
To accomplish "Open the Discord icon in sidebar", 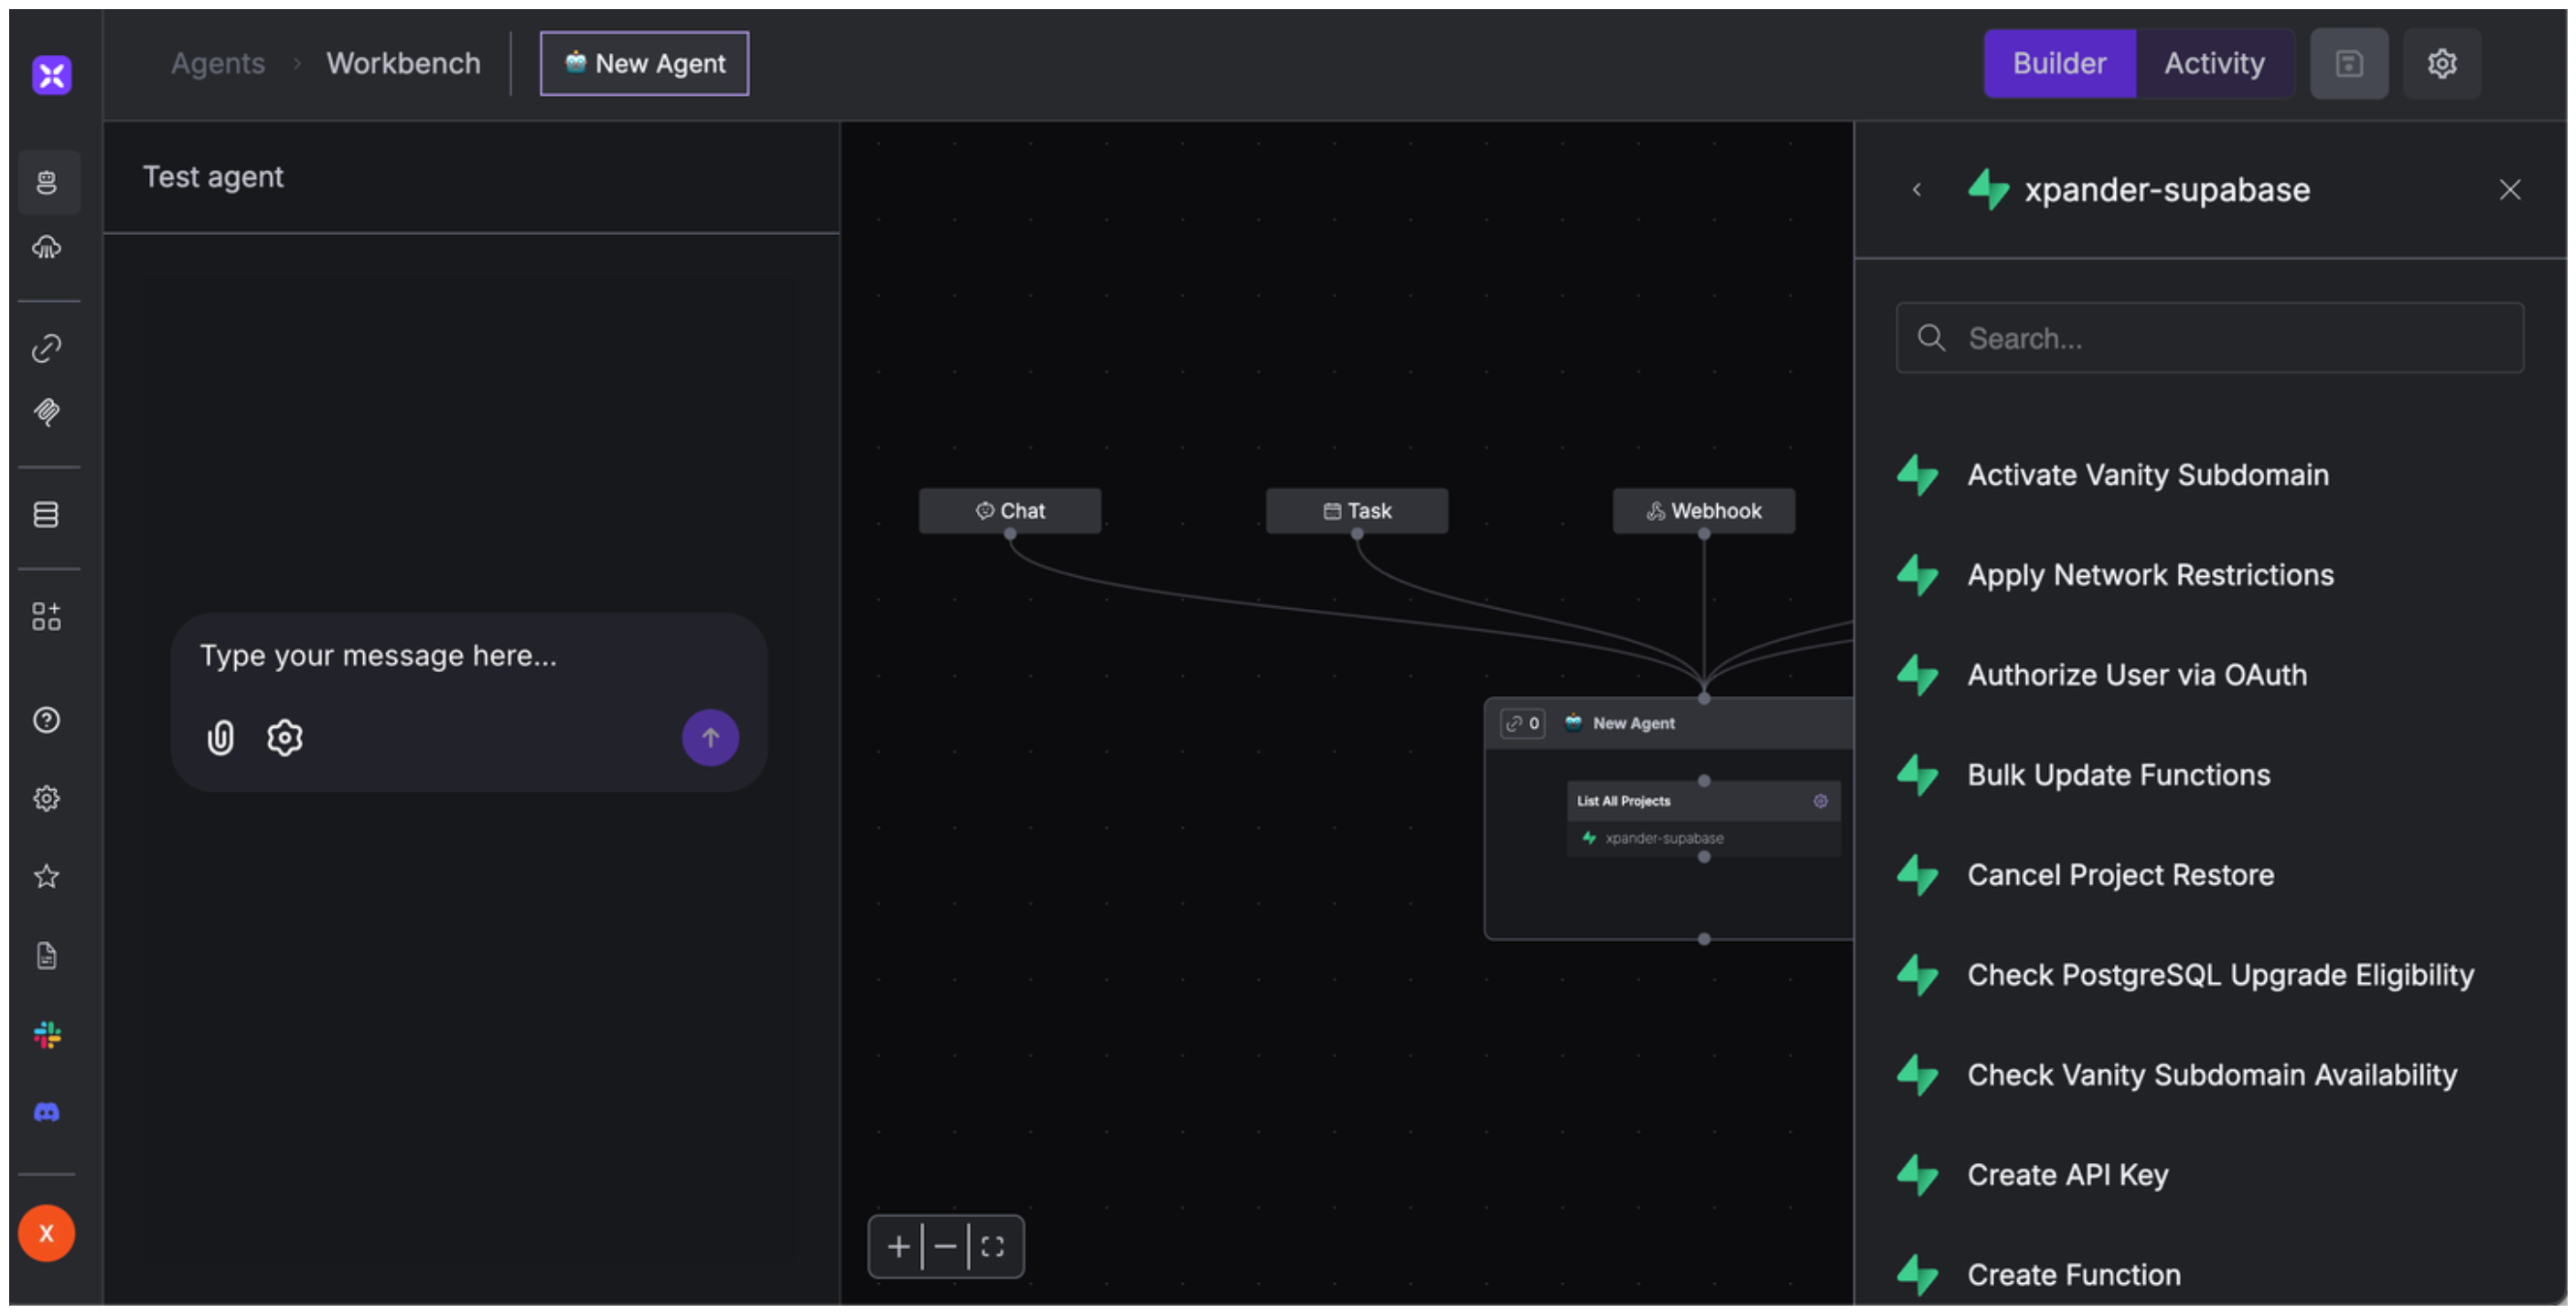I will pos(46,1112).
